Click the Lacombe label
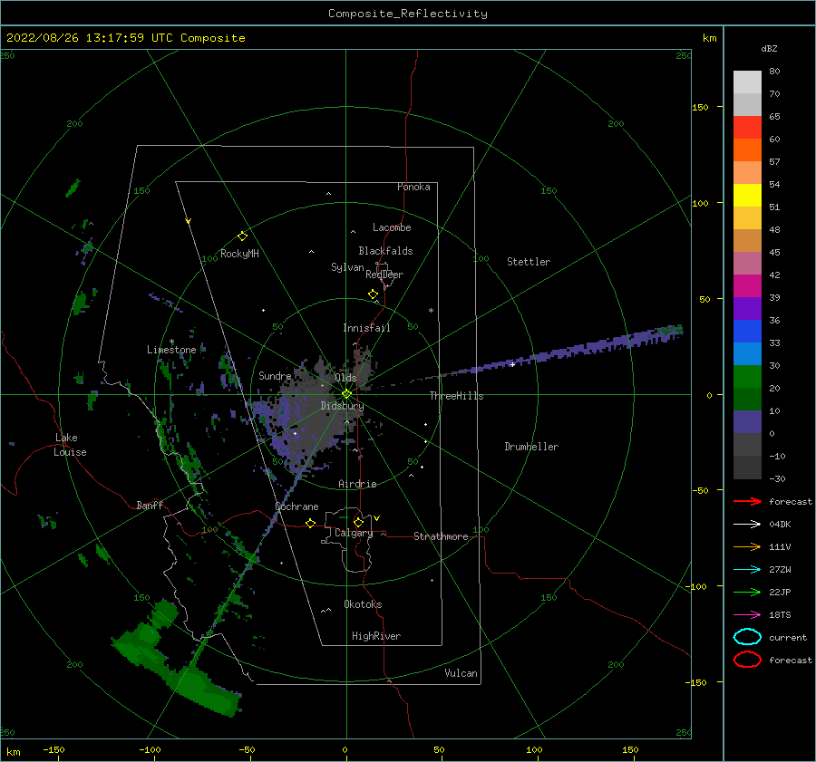The image size is (816, 762). 392,227
